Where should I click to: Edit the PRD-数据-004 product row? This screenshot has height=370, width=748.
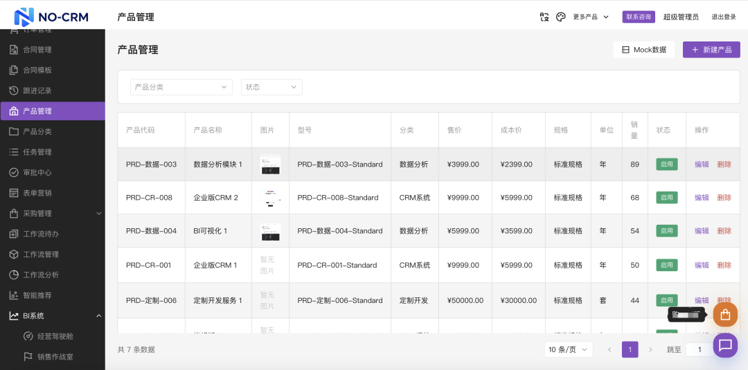702,231
